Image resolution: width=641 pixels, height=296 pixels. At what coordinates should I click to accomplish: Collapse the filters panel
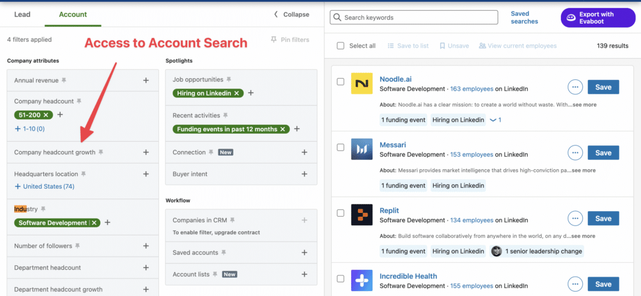[292, 14]
